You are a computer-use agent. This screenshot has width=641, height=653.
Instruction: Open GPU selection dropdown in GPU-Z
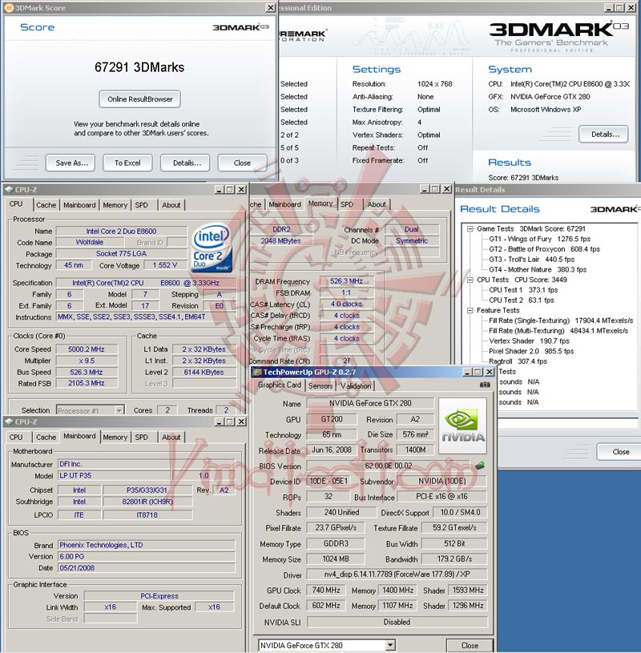[390, 645]
